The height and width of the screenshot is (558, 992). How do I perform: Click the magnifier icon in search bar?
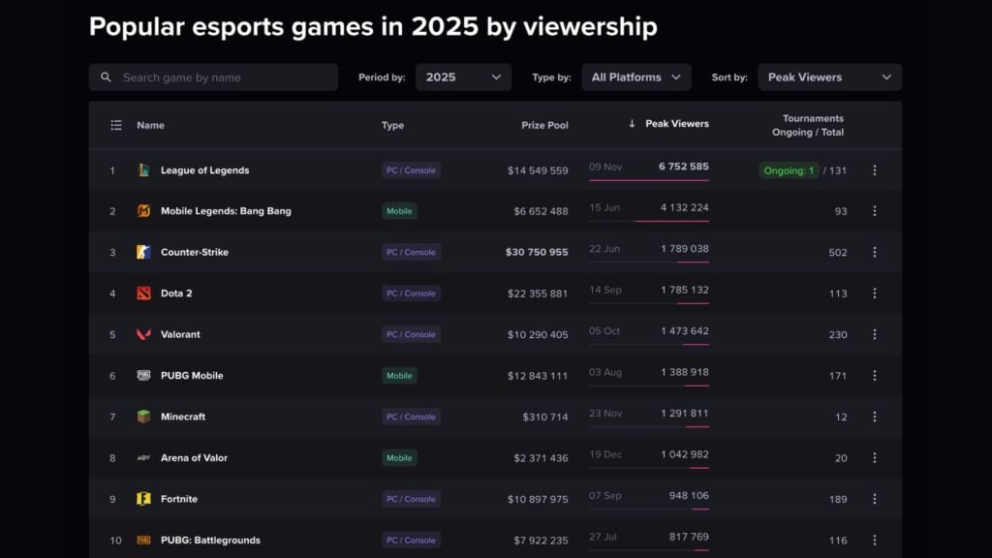[106, 77]
